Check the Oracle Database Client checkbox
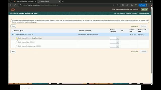Viewport: 161px width, 90px height. pos(17,42)
